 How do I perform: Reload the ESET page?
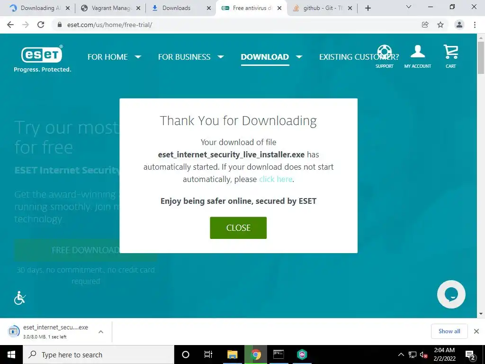(41, 25)
